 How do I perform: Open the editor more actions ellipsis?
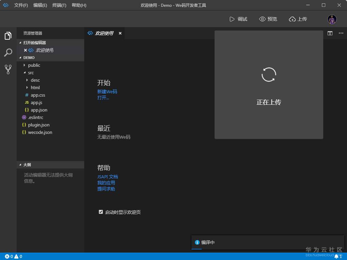point(341,33)
